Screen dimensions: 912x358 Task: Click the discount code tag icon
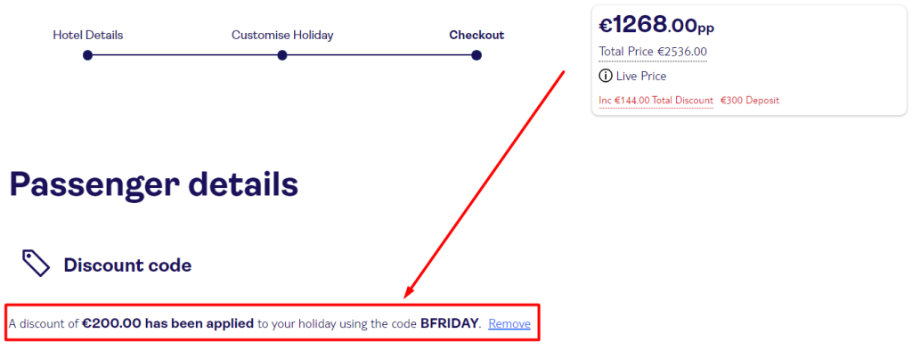[x=36, y=264]
